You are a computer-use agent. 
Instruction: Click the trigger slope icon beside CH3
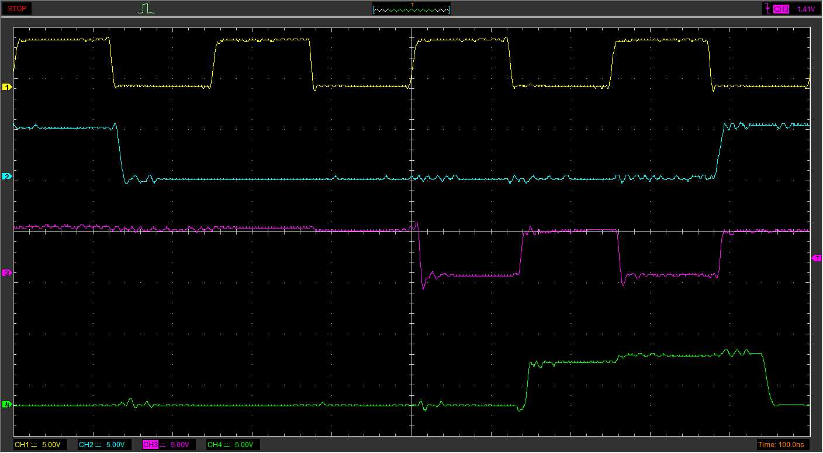(766, 9)
